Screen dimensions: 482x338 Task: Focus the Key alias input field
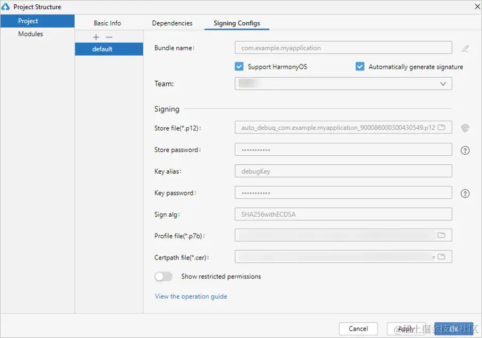[x=343, y=171]
